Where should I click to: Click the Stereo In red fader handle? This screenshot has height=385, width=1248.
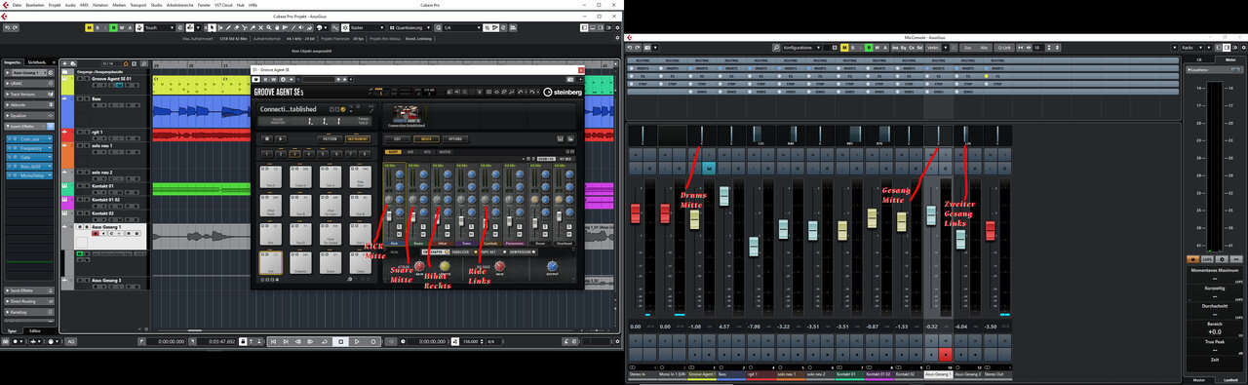pyautogui.click(x=636, y=212)
